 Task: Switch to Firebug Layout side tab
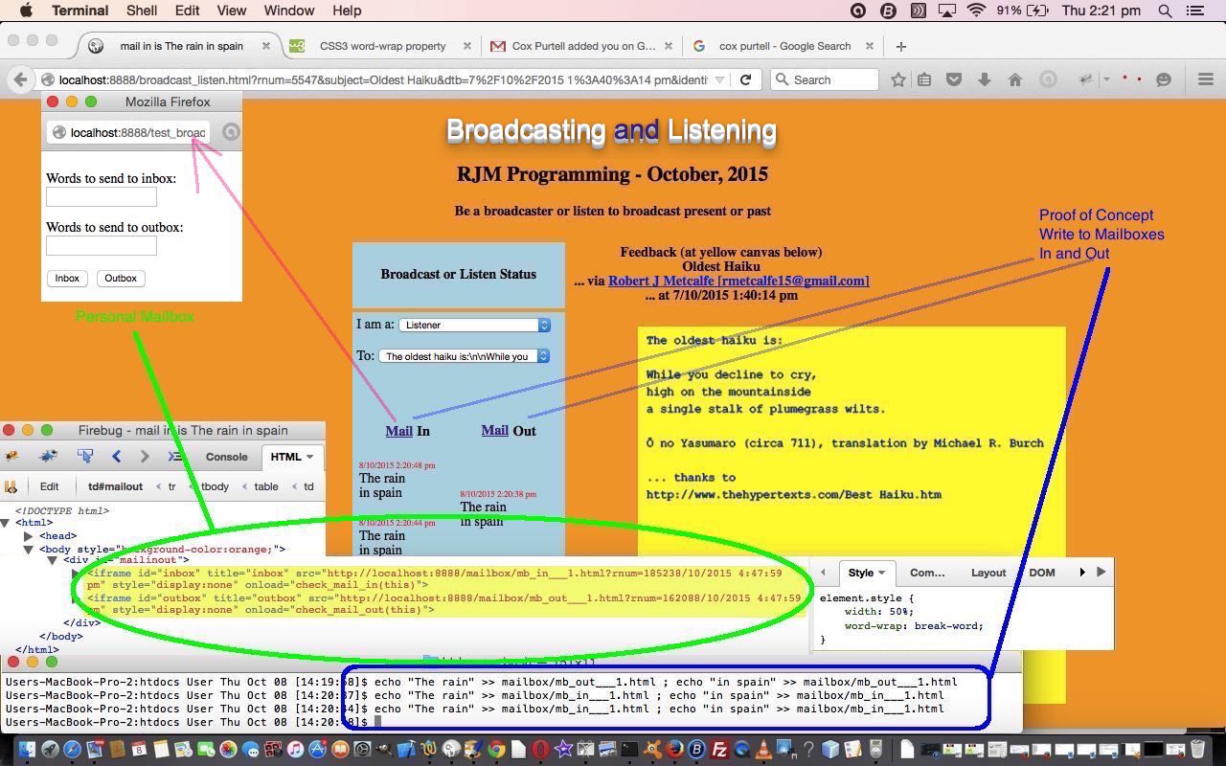(x=988, y=573)
